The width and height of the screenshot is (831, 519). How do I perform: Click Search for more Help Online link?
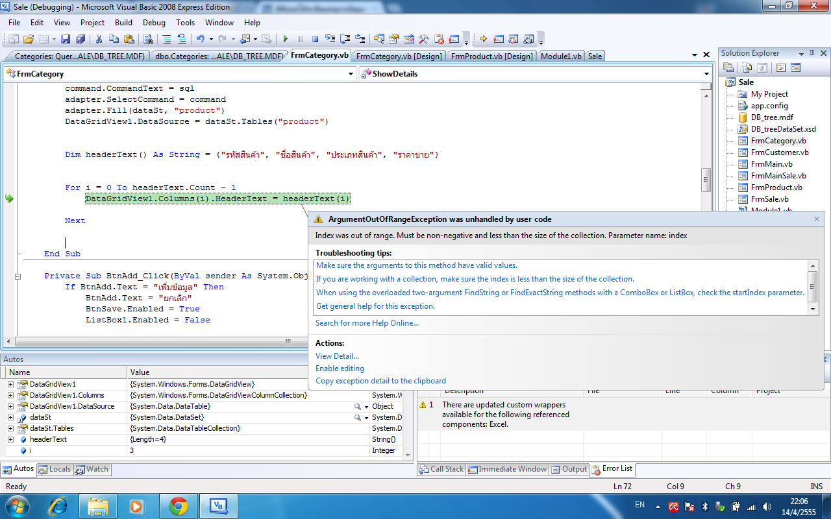click(x=367, y=323)
